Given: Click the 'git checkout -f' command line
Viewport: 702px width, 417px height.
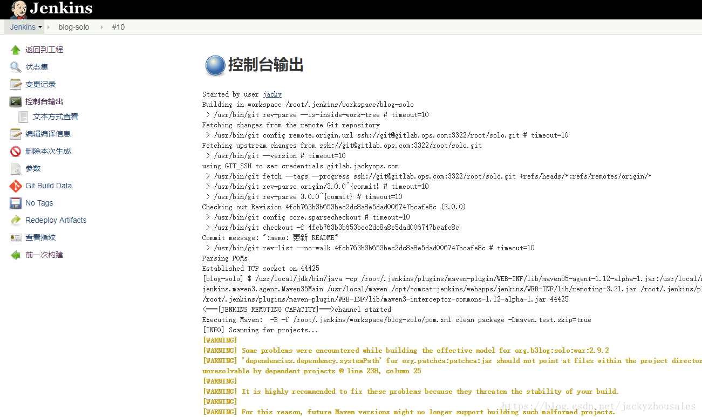Looking at the screenshot, I should pos(332,228).
